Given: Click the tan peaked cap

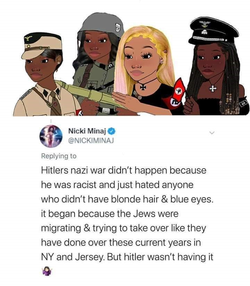Looking at the screenshot, I should 42,46.
